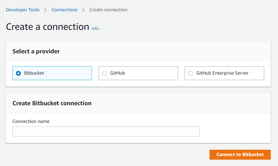Image resolution: width=278 pixels, height=166 pixels.
Task: Navigate to Developer Tools via breadcrumb
Action: (23, 10)
